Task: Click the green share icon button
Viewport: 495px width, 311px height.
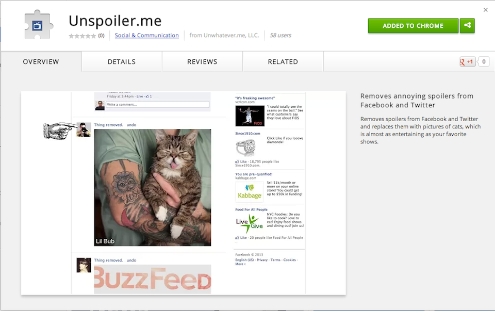Action: point(467,26)
